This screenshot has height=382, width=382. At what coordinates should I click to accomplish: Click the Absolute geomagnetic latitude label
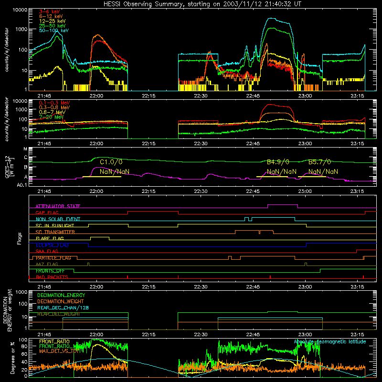point(330,342)
